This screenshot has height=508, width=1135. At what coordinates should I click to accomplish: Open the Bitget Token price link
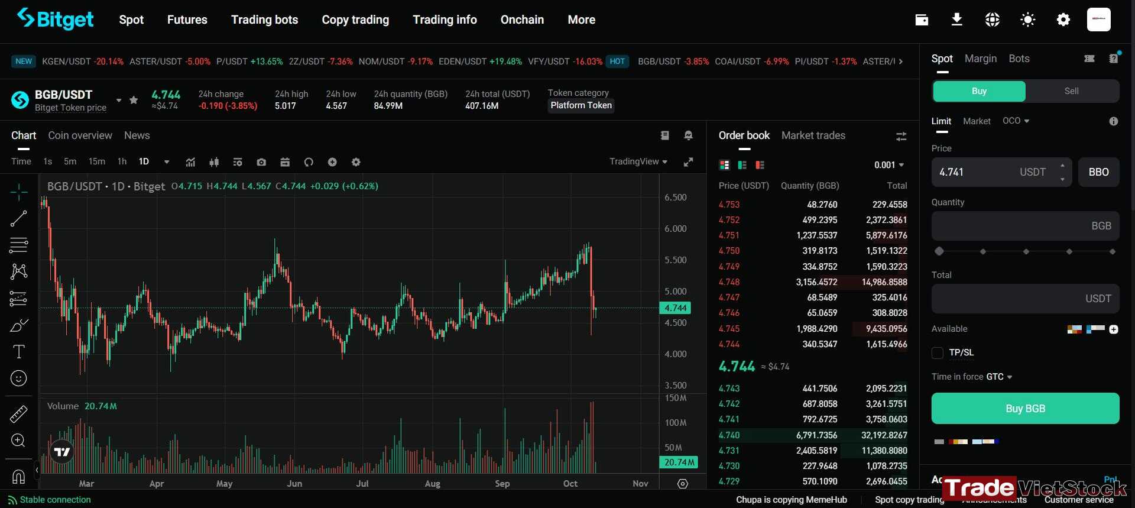click(70, 108)
